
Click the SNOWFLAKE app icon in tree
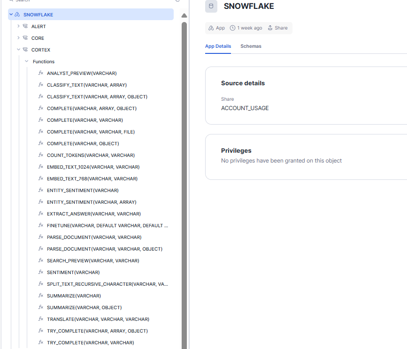(17, 15)
